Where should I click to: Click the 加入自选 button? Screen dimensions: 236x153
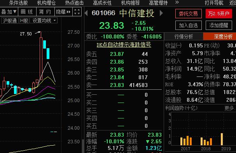coord(189,25)
